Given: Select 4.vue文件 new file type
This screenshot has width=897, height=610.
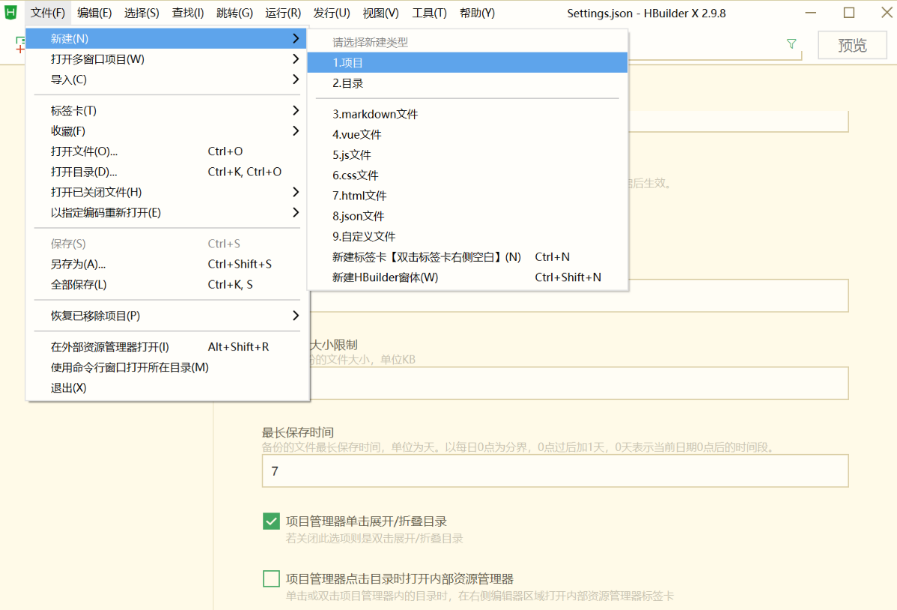Looking at the screenshot, I should tap(467, 135).
